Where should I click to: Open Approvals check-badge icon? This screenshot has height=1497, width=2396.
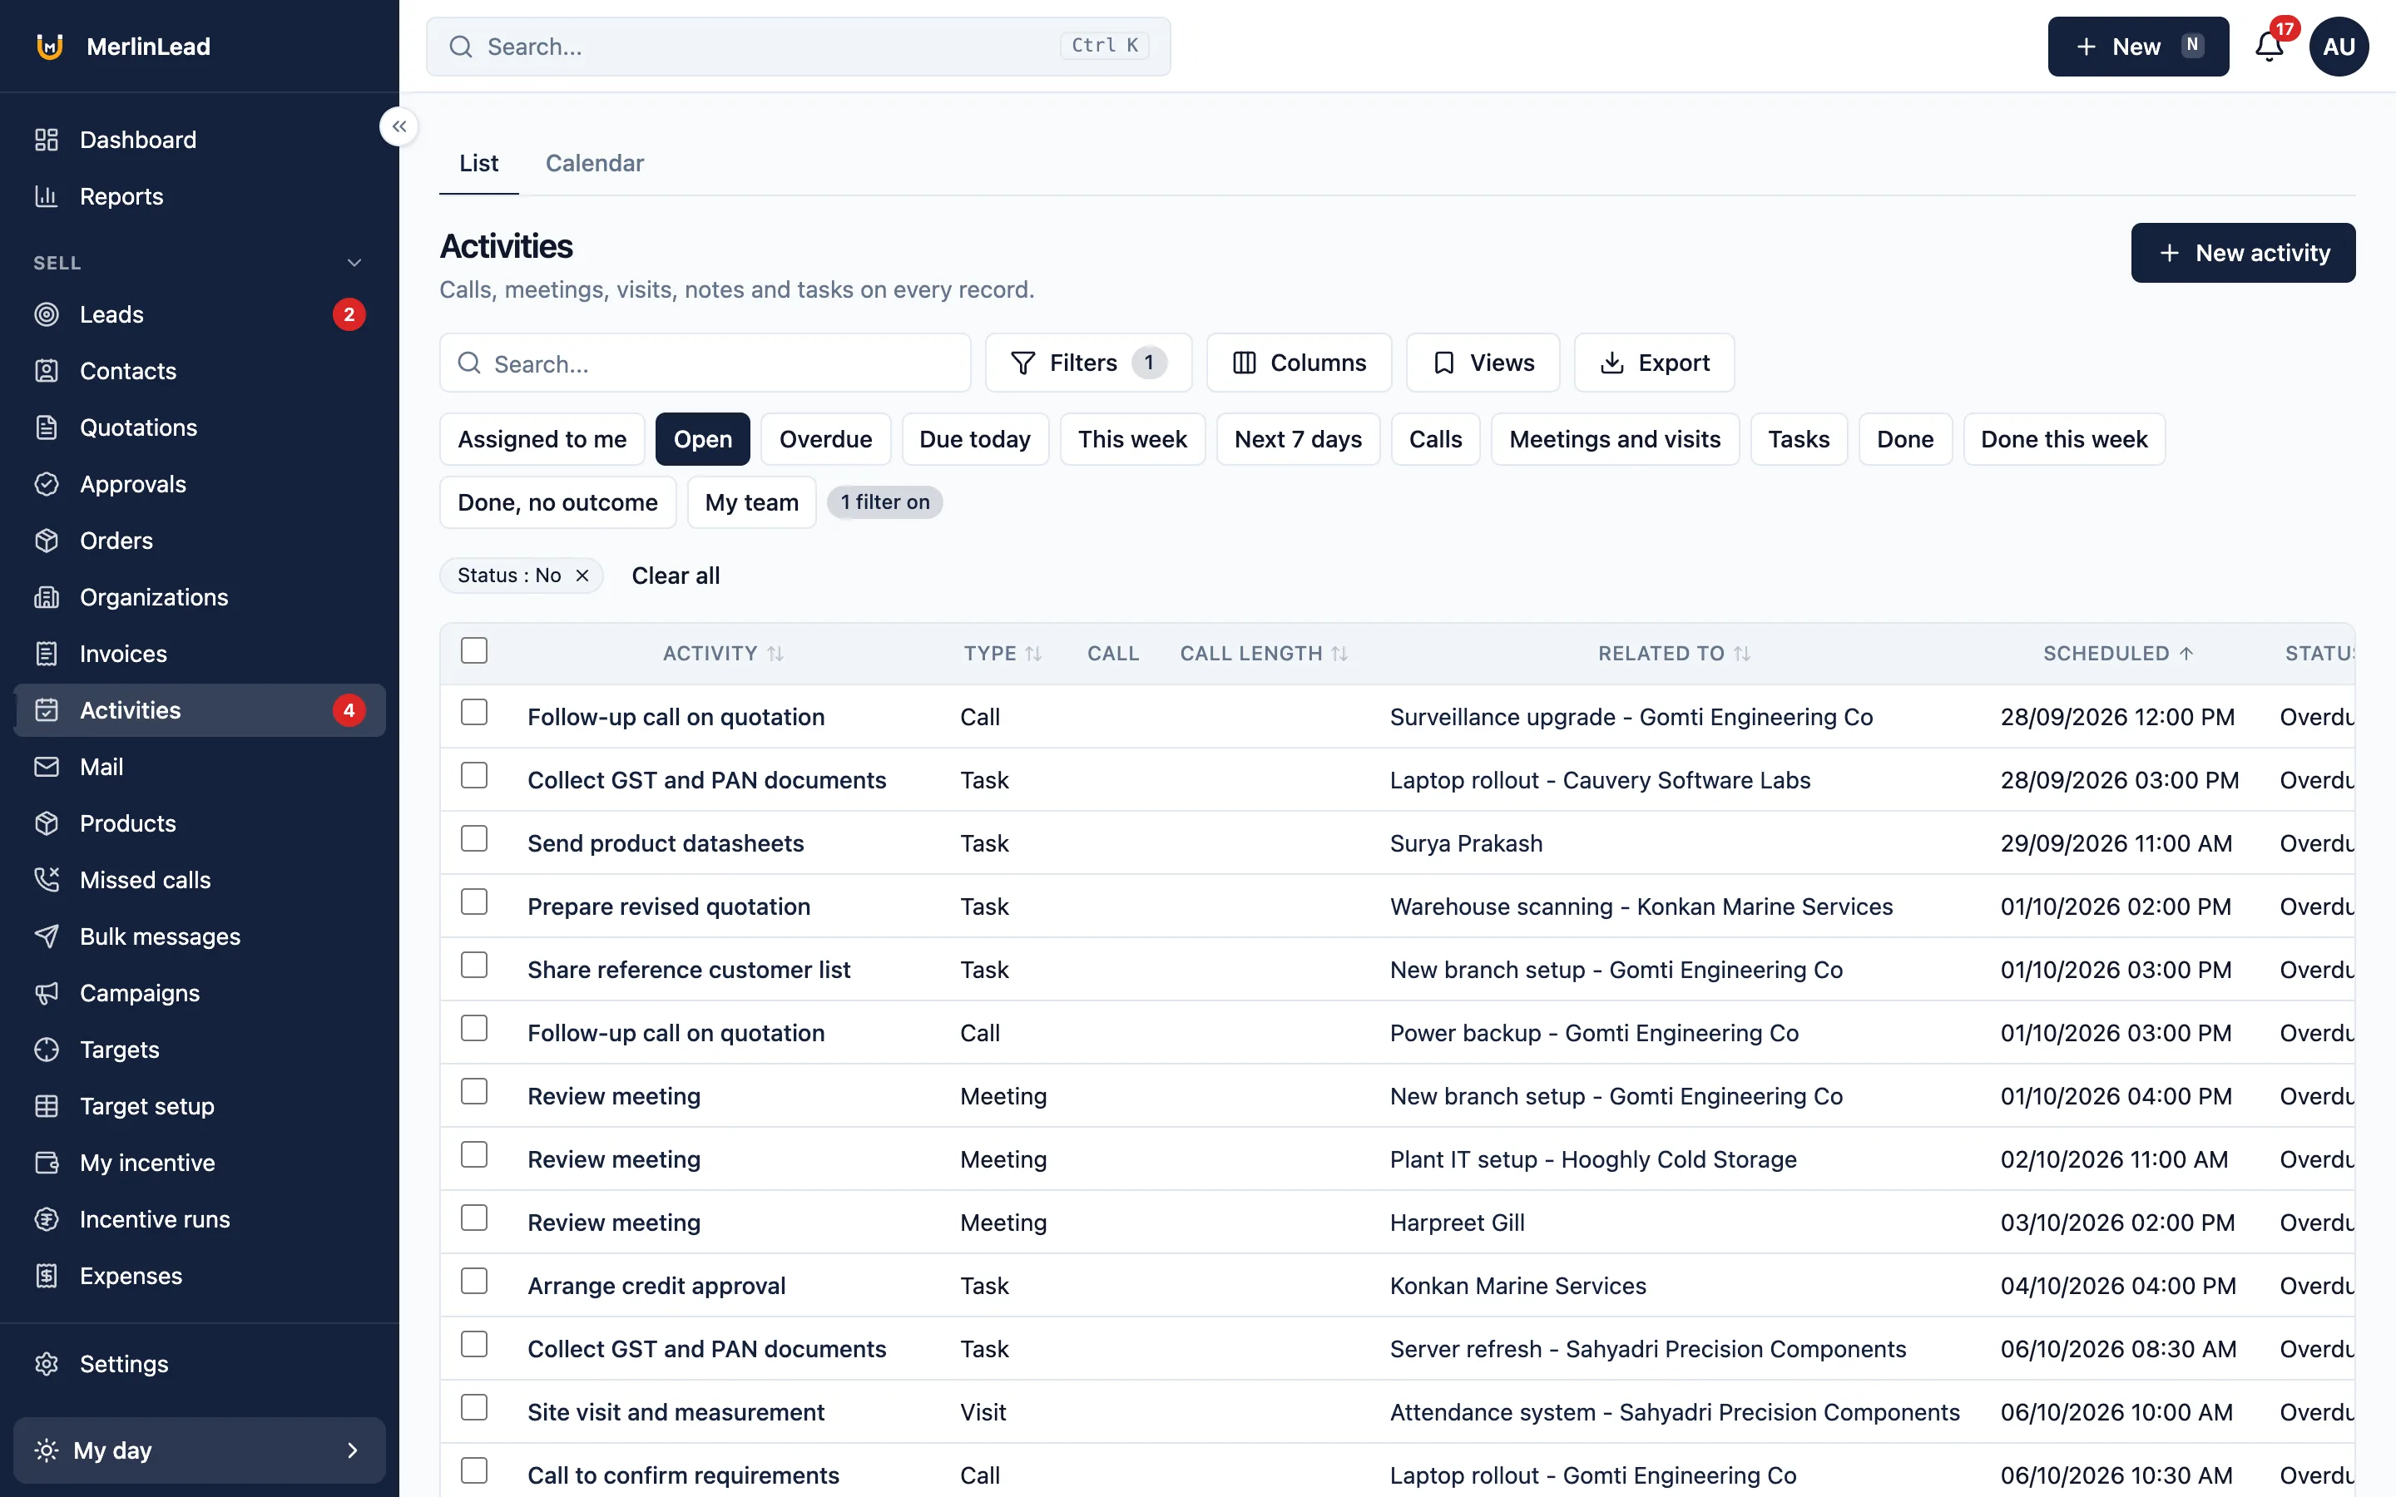[x=47, y=484]
